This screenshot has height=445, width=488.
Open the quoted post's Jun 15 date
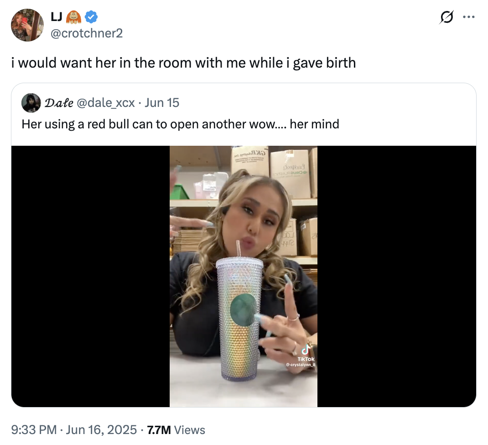(x=162, y=103)
